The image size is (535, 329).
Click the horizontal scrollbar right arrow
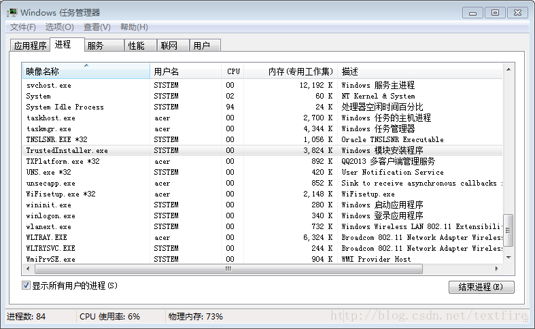coord(496,269)
